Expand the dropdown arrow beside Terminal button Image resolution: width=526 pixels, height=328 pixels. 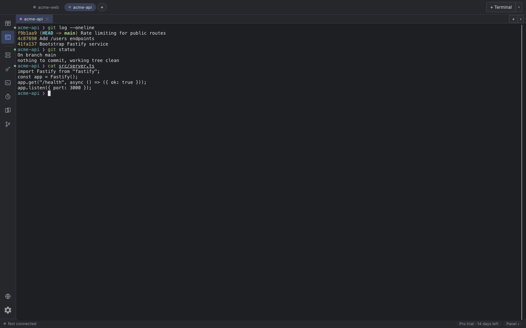coord(519,7)
